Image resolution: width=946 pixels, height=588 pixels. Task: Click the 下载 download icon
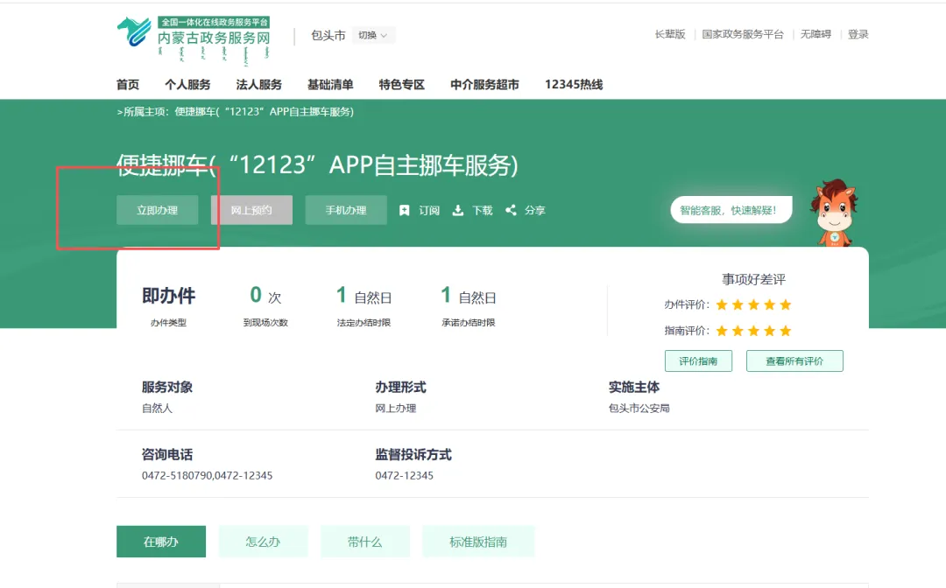pyautogui.click(x=458, y=210)
